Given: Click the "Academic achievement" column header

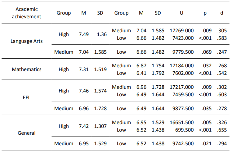Looking at the screenshot, I should point(26,13).
